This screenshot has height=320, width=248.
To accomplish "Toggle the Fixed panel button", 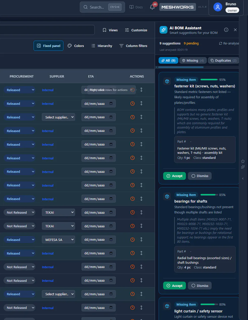I will (x=48, y=46).
